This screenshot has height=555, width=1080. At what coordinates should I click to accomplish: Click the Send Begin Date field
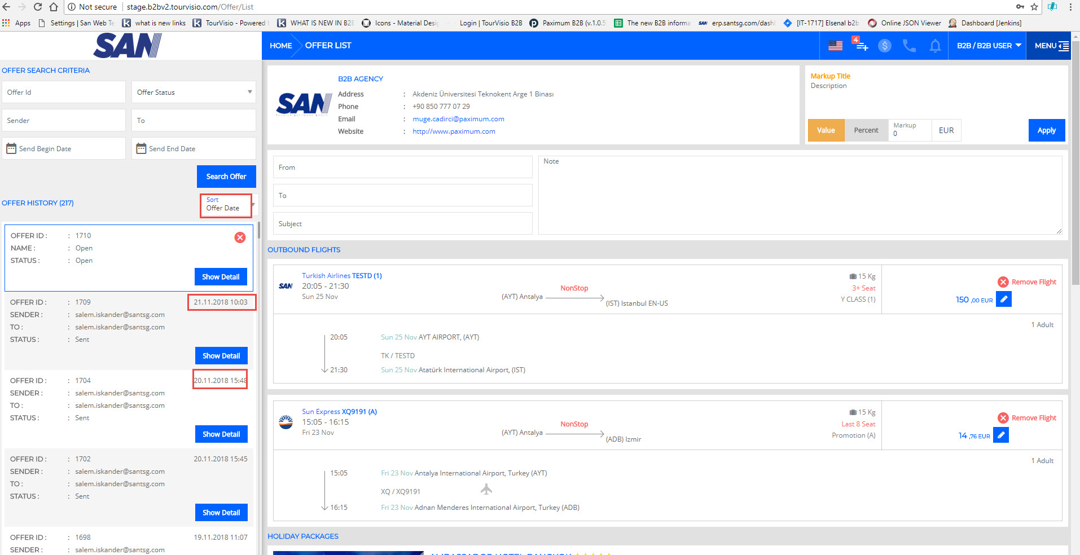point(64,149)
